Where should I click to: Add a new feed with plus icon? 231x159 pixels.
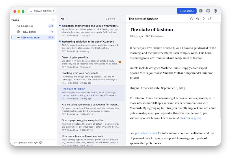click(53, 20)
